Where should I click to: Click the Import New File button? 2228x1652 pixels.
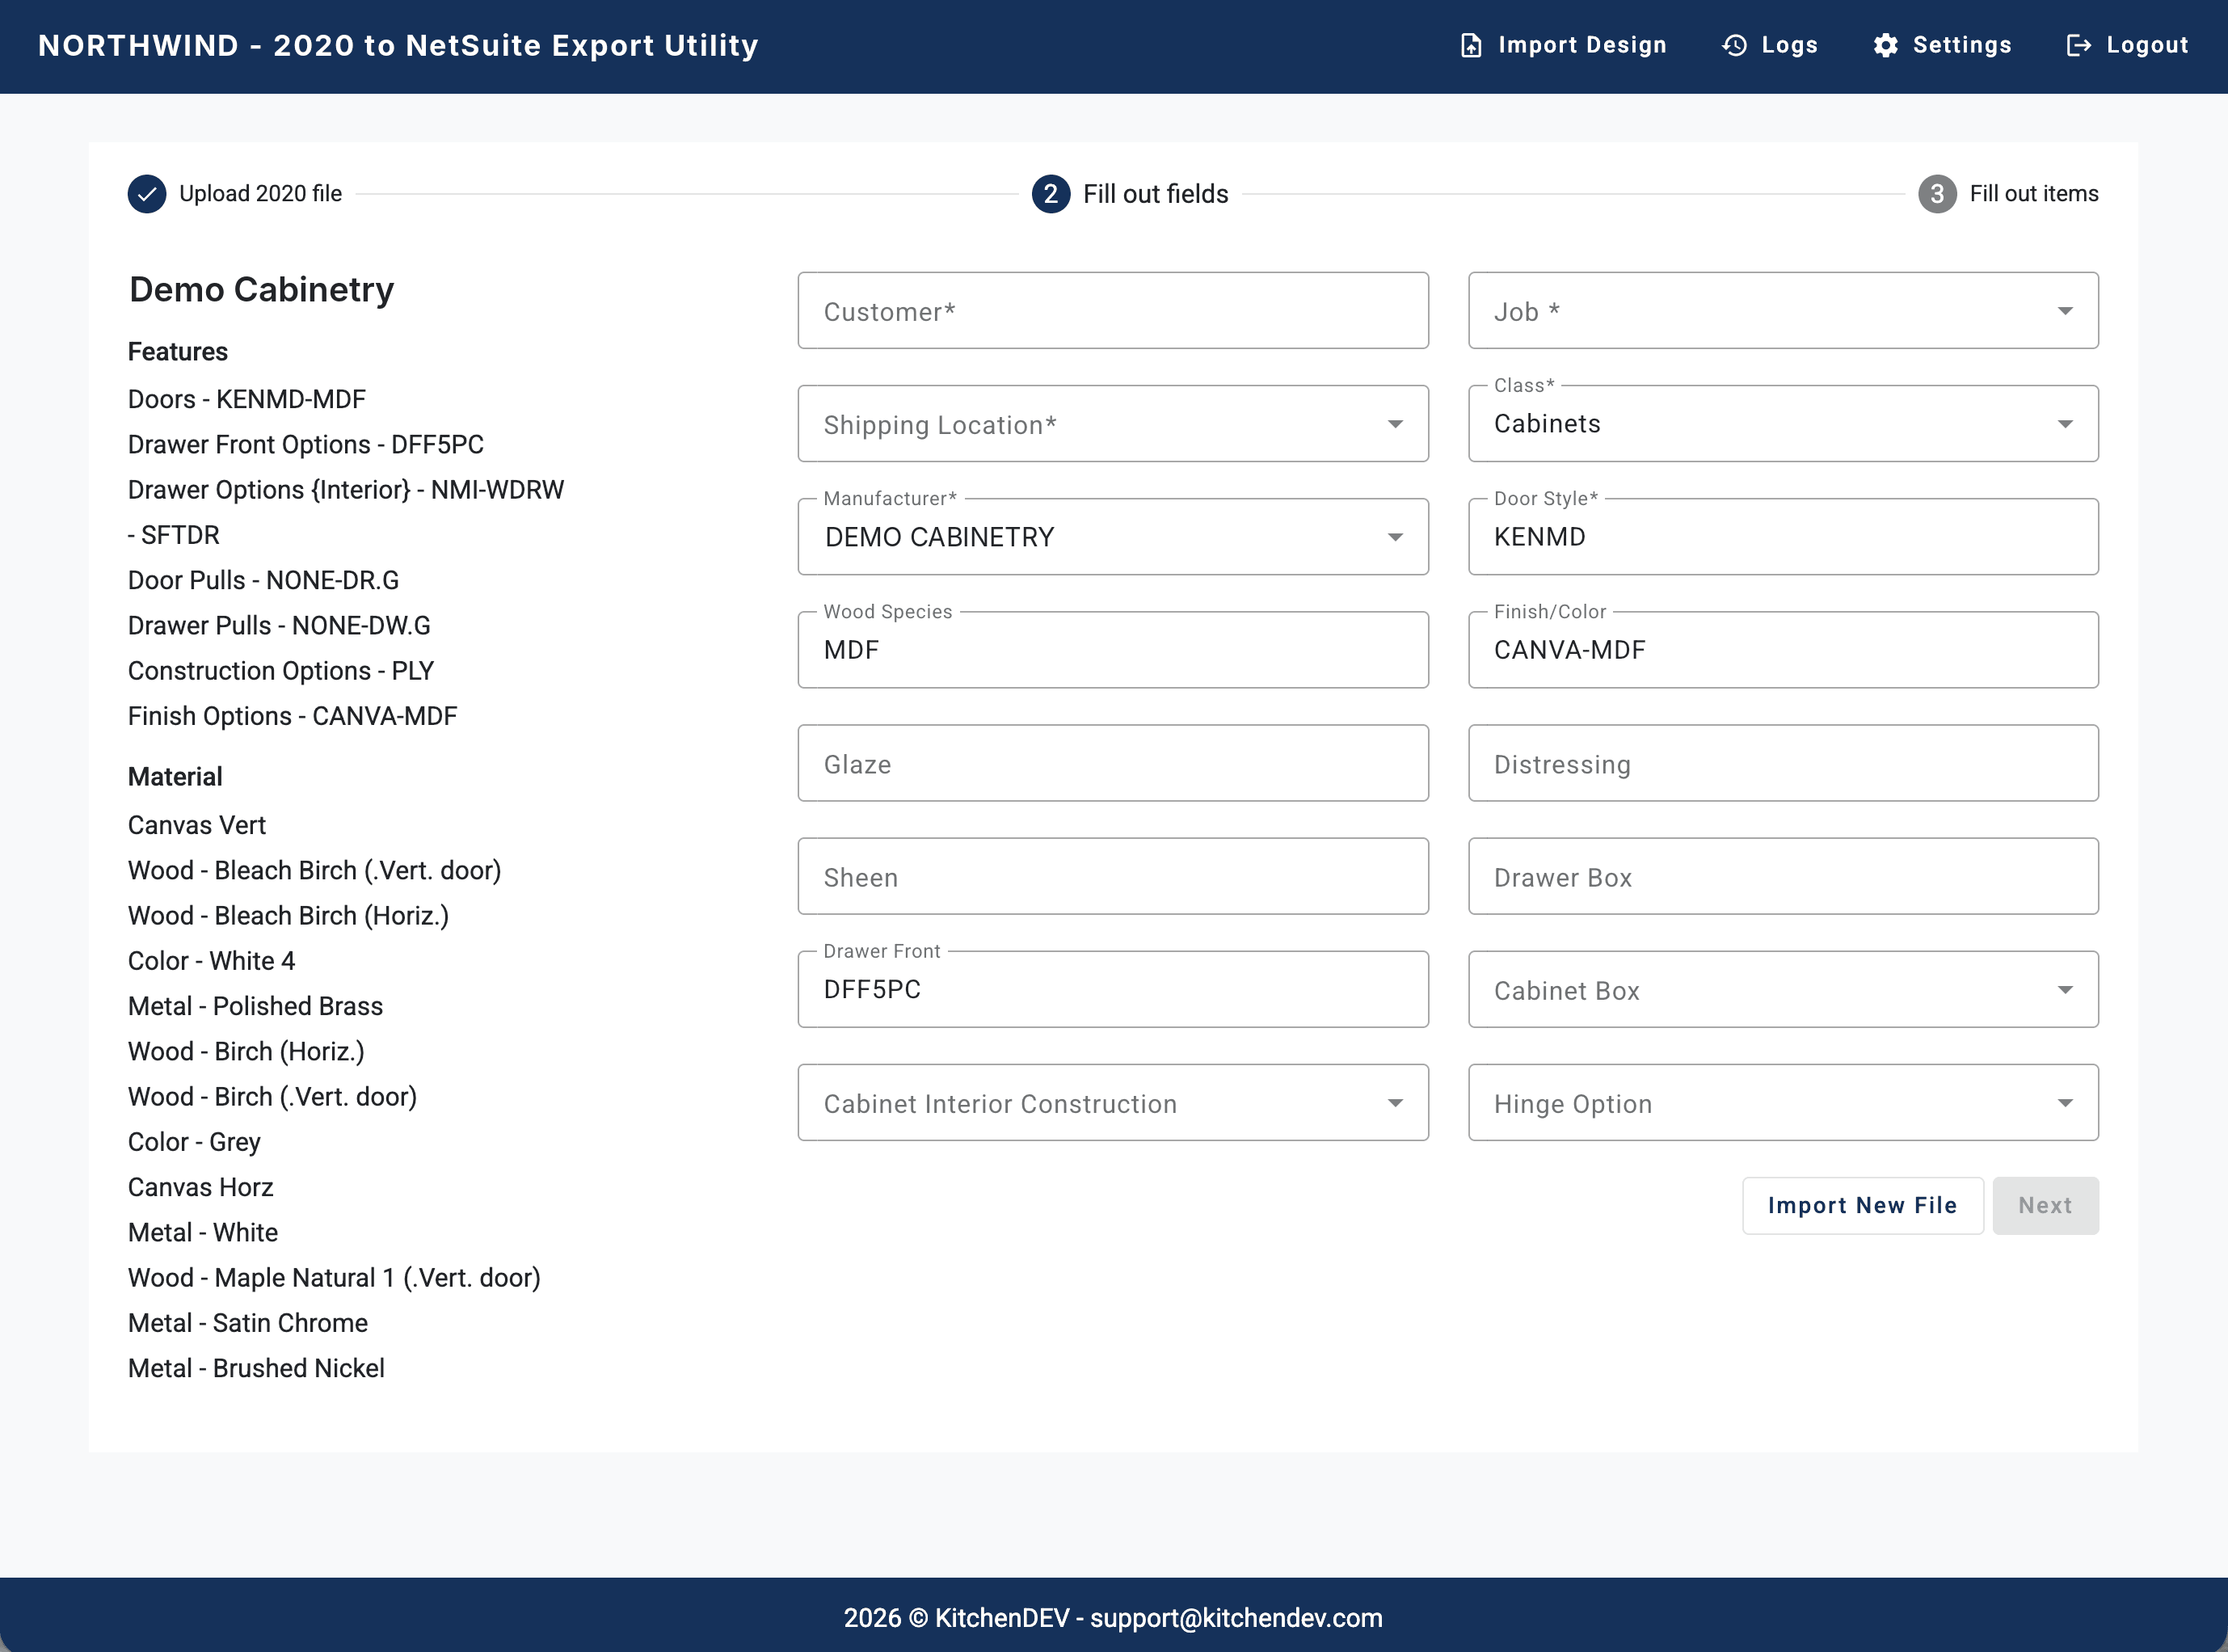tap(1862, 1206)
